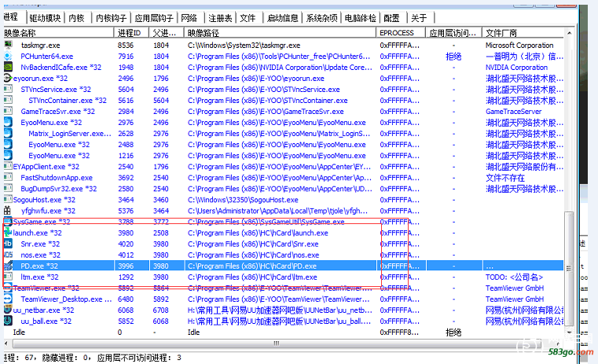598x364 pixels.
Task: Click the uu_ball.exe process icon
Action: [x=8, y=322]
